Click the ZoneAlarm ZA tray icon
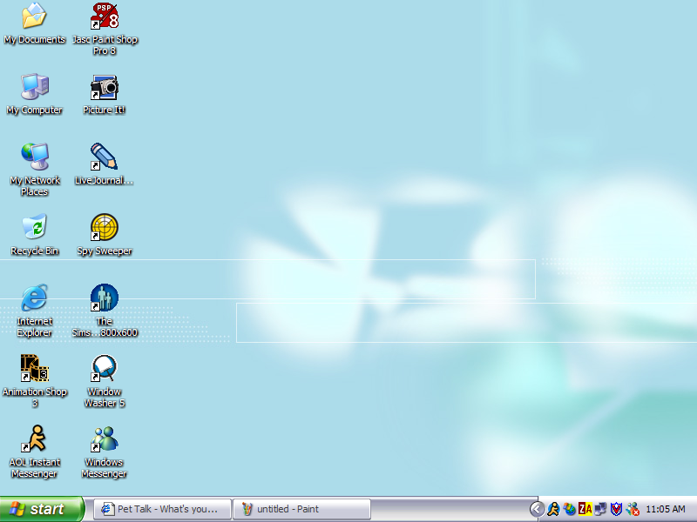Image resolution: width=697 pixels, height=522 pixels. [x=585, y=509]
